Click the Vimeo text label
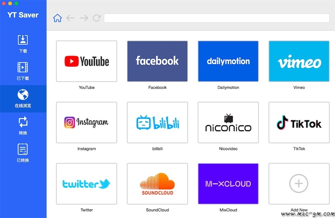335x218 pixels. (x=299, y=88)
